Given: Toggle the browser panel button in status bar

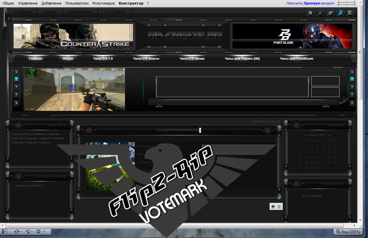Looking at the screenshot, I should coord(5,232).
